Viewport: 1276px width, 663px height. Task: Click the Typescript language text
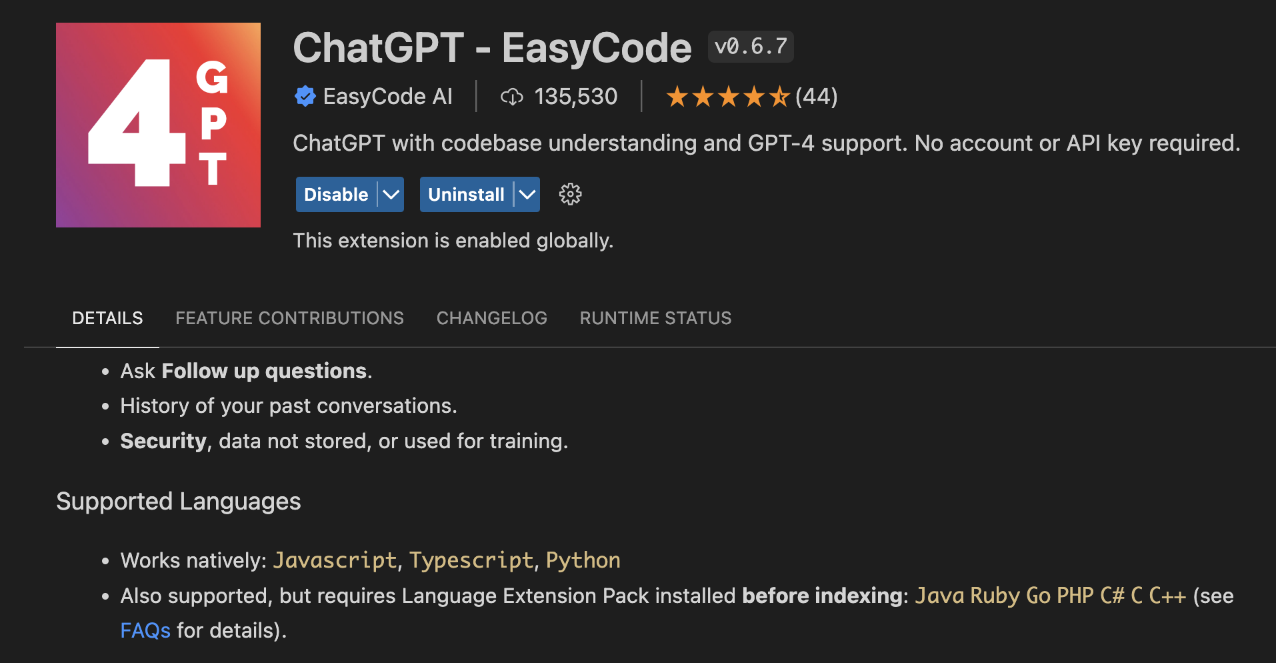click(471, 560)
